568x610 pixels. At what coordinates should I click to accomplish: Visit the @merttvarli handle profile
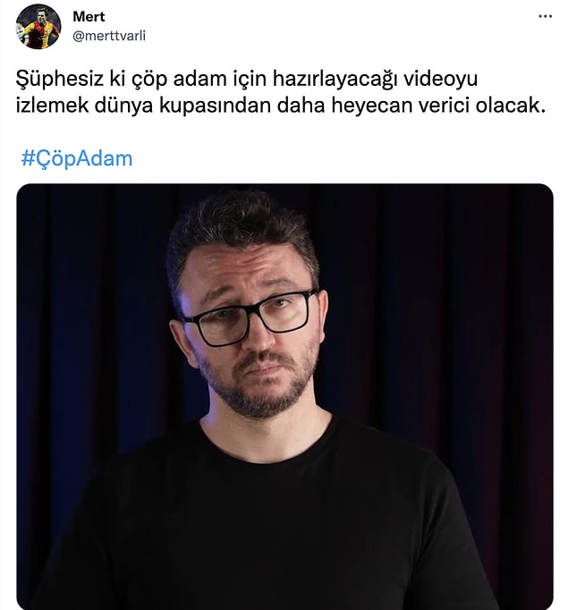click(x=109, y=36)
